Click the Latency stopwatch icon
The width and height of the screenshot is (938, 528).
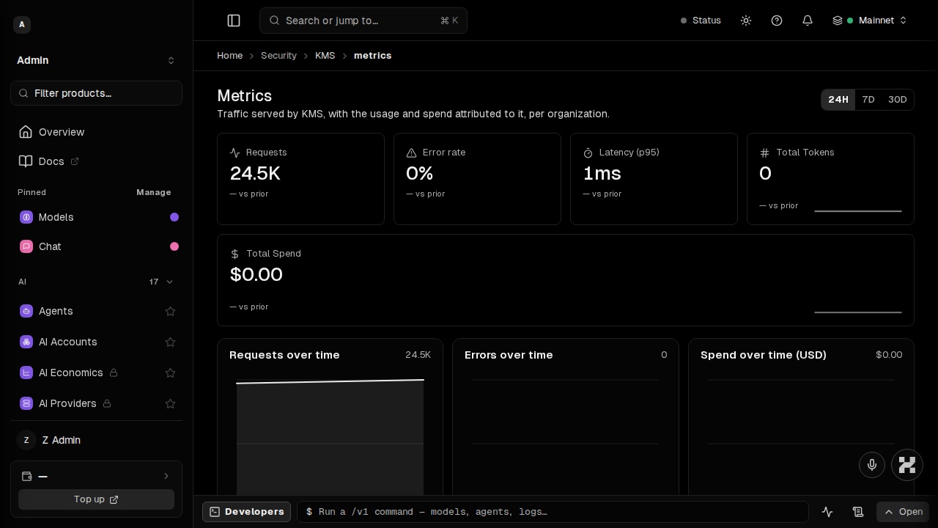588,153
